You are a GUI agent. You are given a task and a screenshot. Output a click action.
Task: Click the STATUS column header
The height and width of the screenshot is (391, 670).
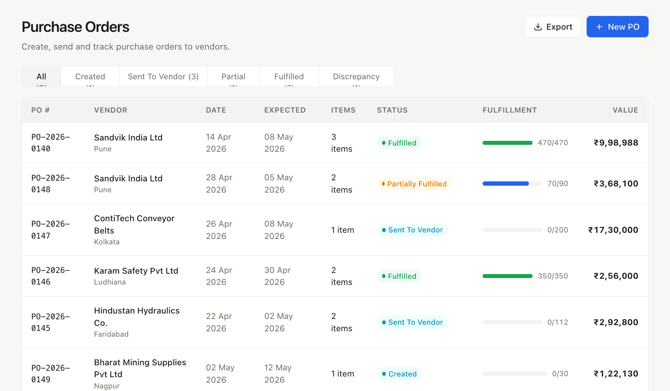(x=392, y=110)
